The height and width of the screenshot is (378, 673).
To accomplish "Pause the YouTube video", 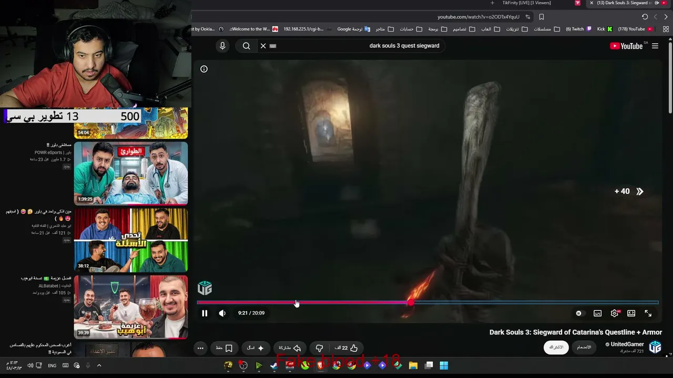I will [x=205, y=313].
